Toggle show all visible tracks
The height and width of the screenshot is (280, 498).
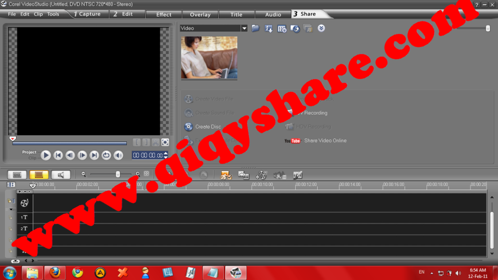pyautogui.click(x=11, y=185)
